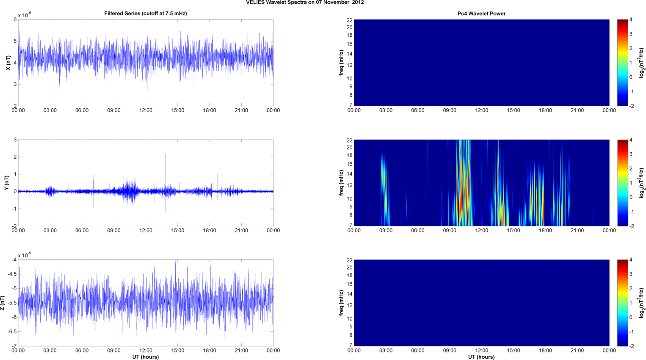
Task: Click freq (mHz) label of middle spectrogram
Action: tap(341, 183)
